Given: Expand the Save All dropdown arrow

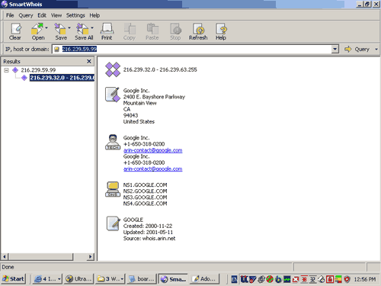Looking at the screenshot, I should click(x=92, y=27).
